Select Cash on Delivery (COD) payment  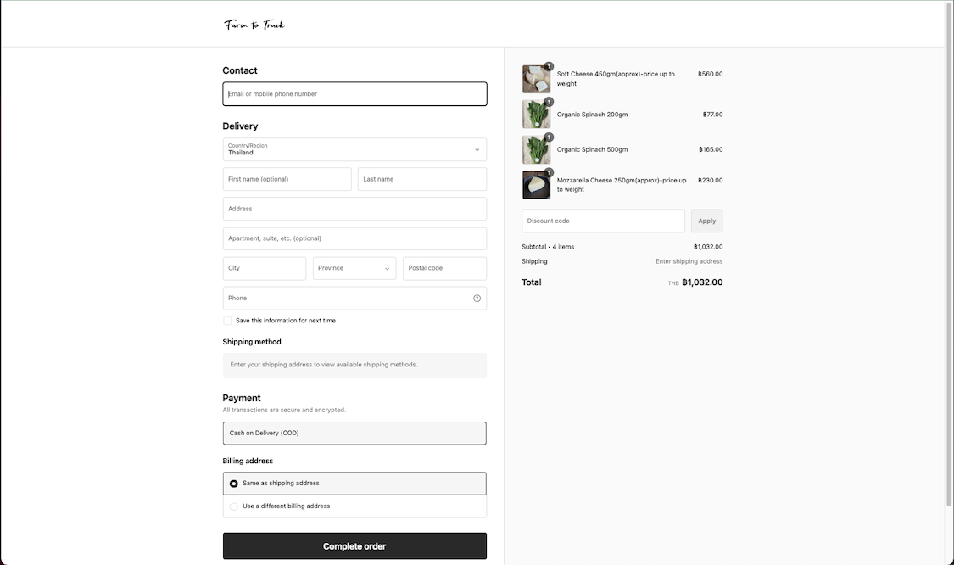(354, 433)
